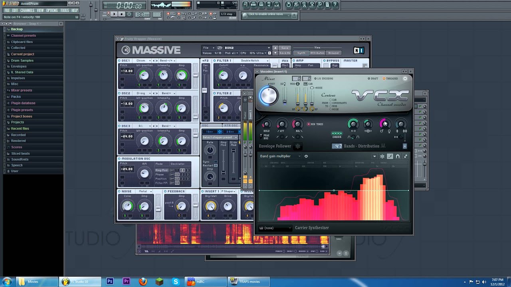Open the CHANNELS menu

tap(27, 10)
